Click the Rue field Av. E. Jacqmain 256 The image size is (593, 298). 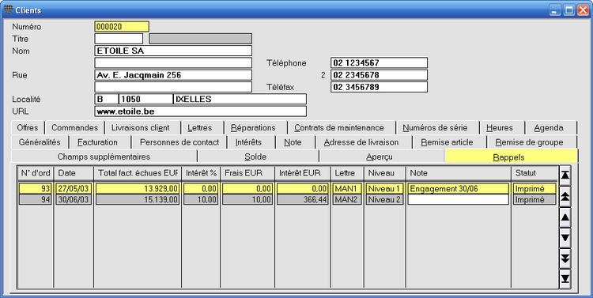click(x=173, y=75)
